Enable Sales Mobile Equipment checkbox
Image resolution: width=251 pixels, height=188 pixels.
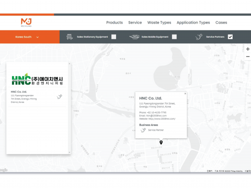coord(174,37)
